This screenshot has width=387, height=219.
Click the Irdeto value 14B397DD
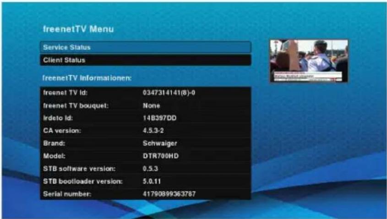click(159, 118)
